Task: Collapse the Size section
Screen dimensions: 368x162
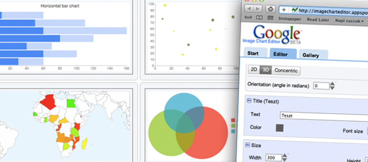Action: (248, 145)
